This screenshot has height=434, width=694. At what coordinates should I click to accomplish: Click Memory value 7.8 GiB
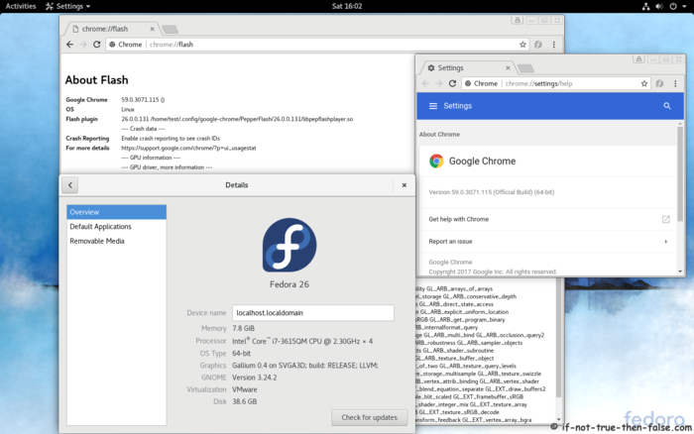[x=244, y=328]
